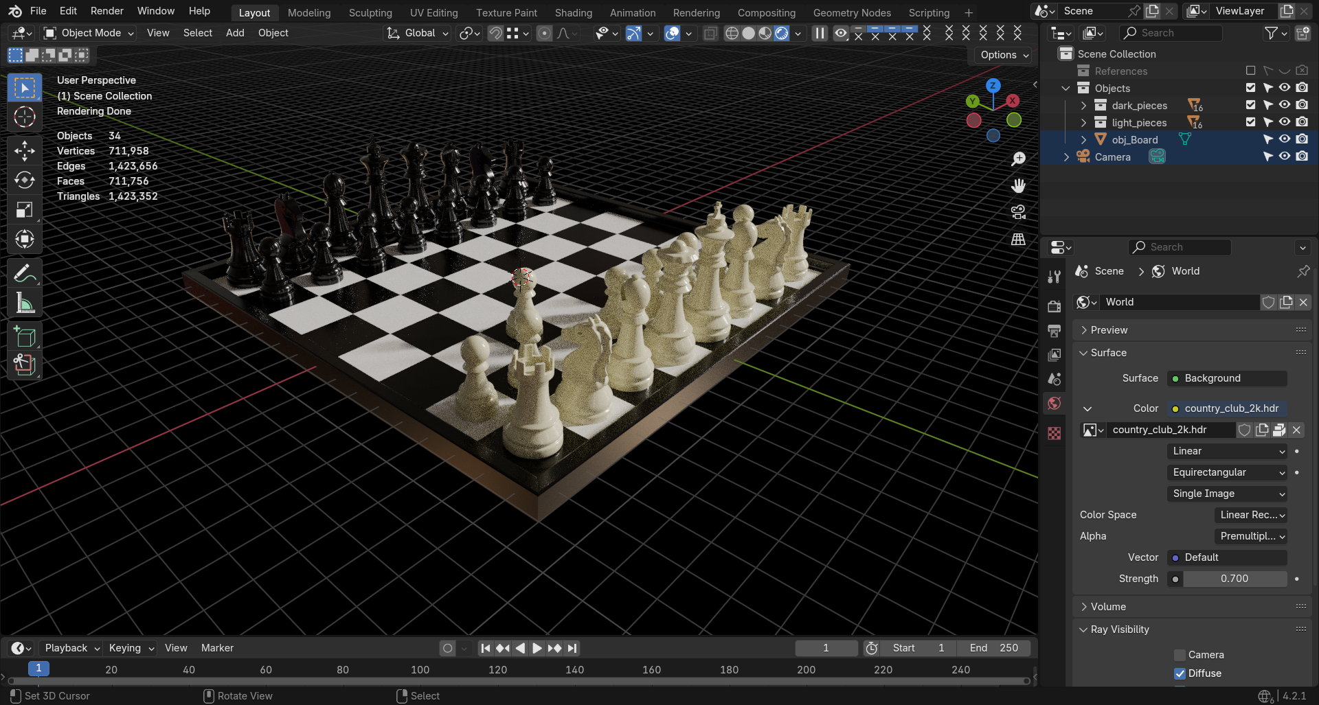The image size is (1319, 705).
Task: Expand the dark_pieces collection
Action: coord(1083,105)
